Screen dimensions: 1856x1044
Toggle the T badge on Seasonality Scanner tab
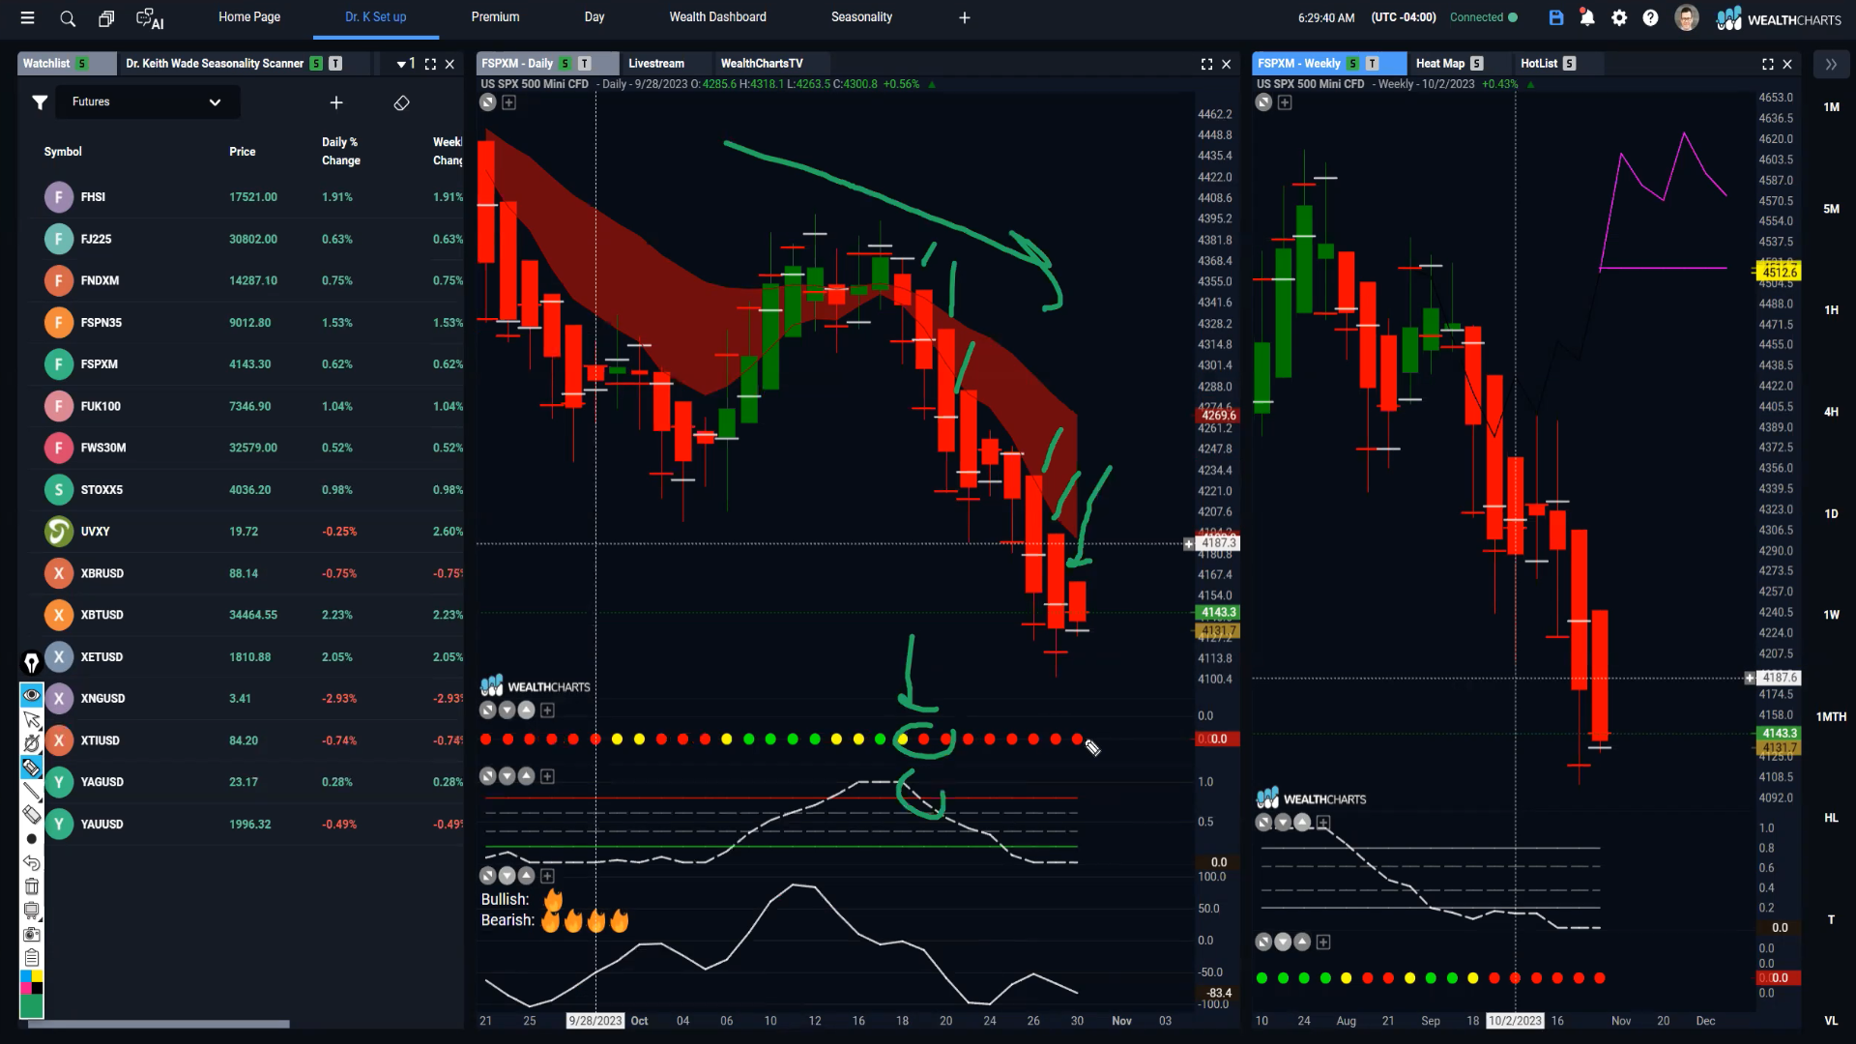[335, 64]
